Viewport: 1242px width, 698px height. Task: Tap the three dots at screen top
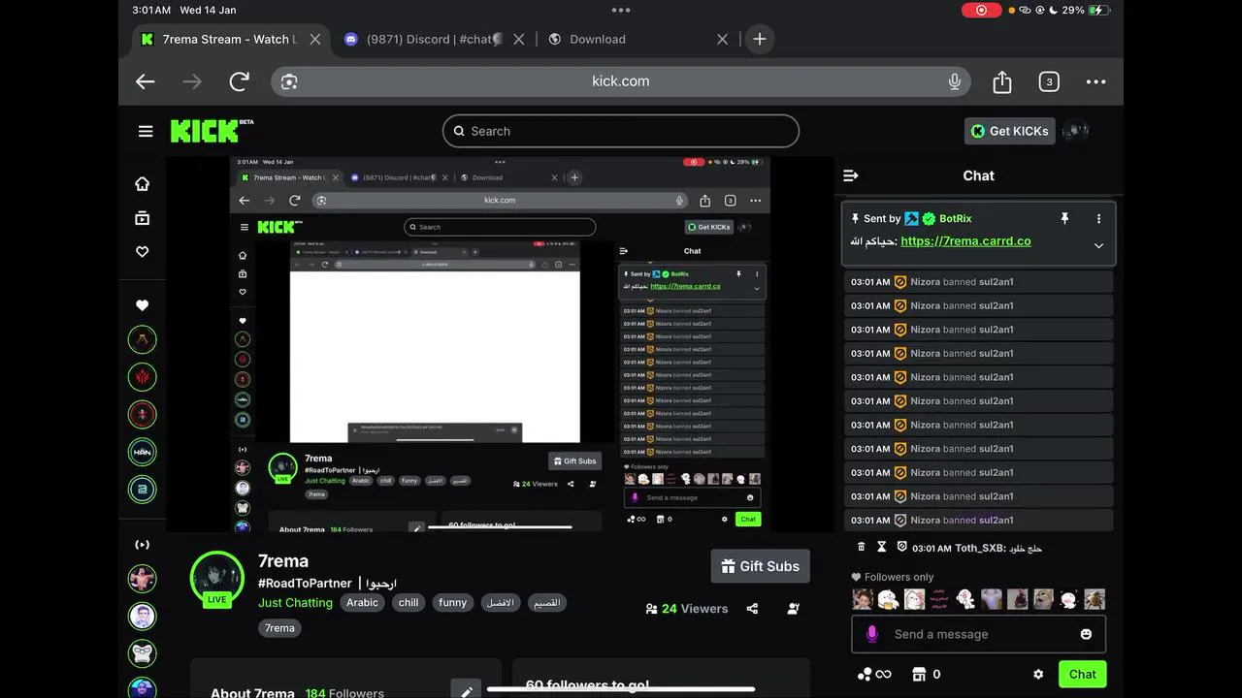[x=621, y=10]
